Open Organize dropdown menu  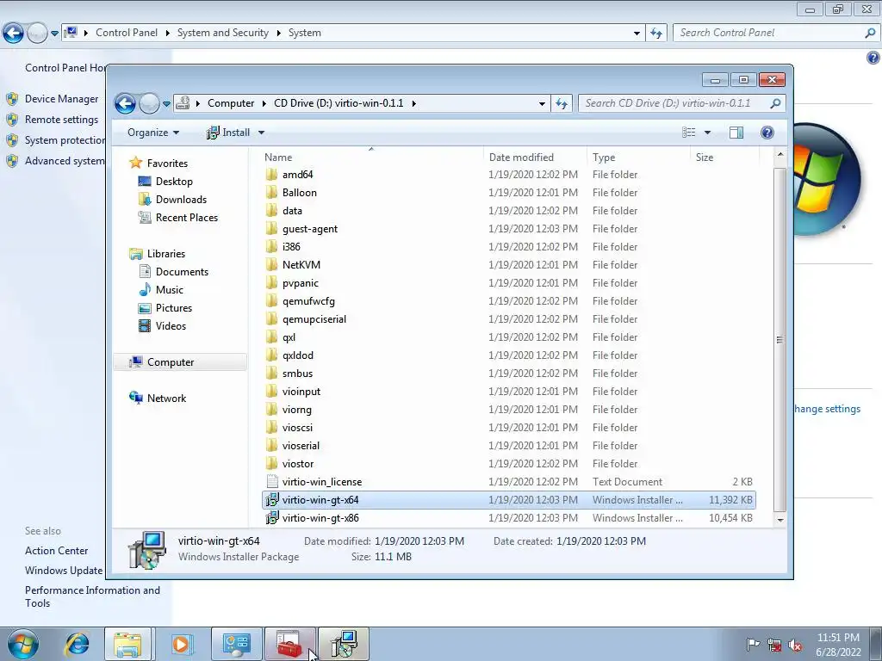click(153, 133)
